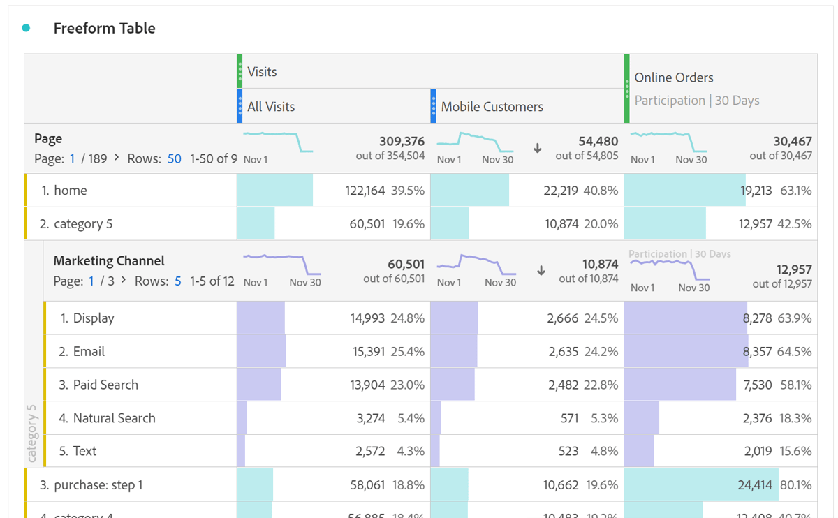Screen dimensions: 838x518
Task: Click the blue handle beside All Visits segment
Action: 240,106
